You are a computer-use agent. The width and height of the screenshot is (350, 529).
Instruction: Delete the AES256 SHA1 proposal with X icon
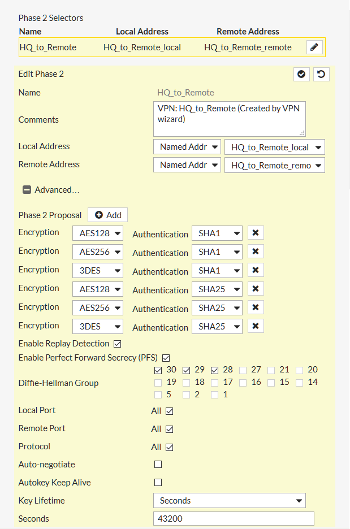tap(256, 252)
